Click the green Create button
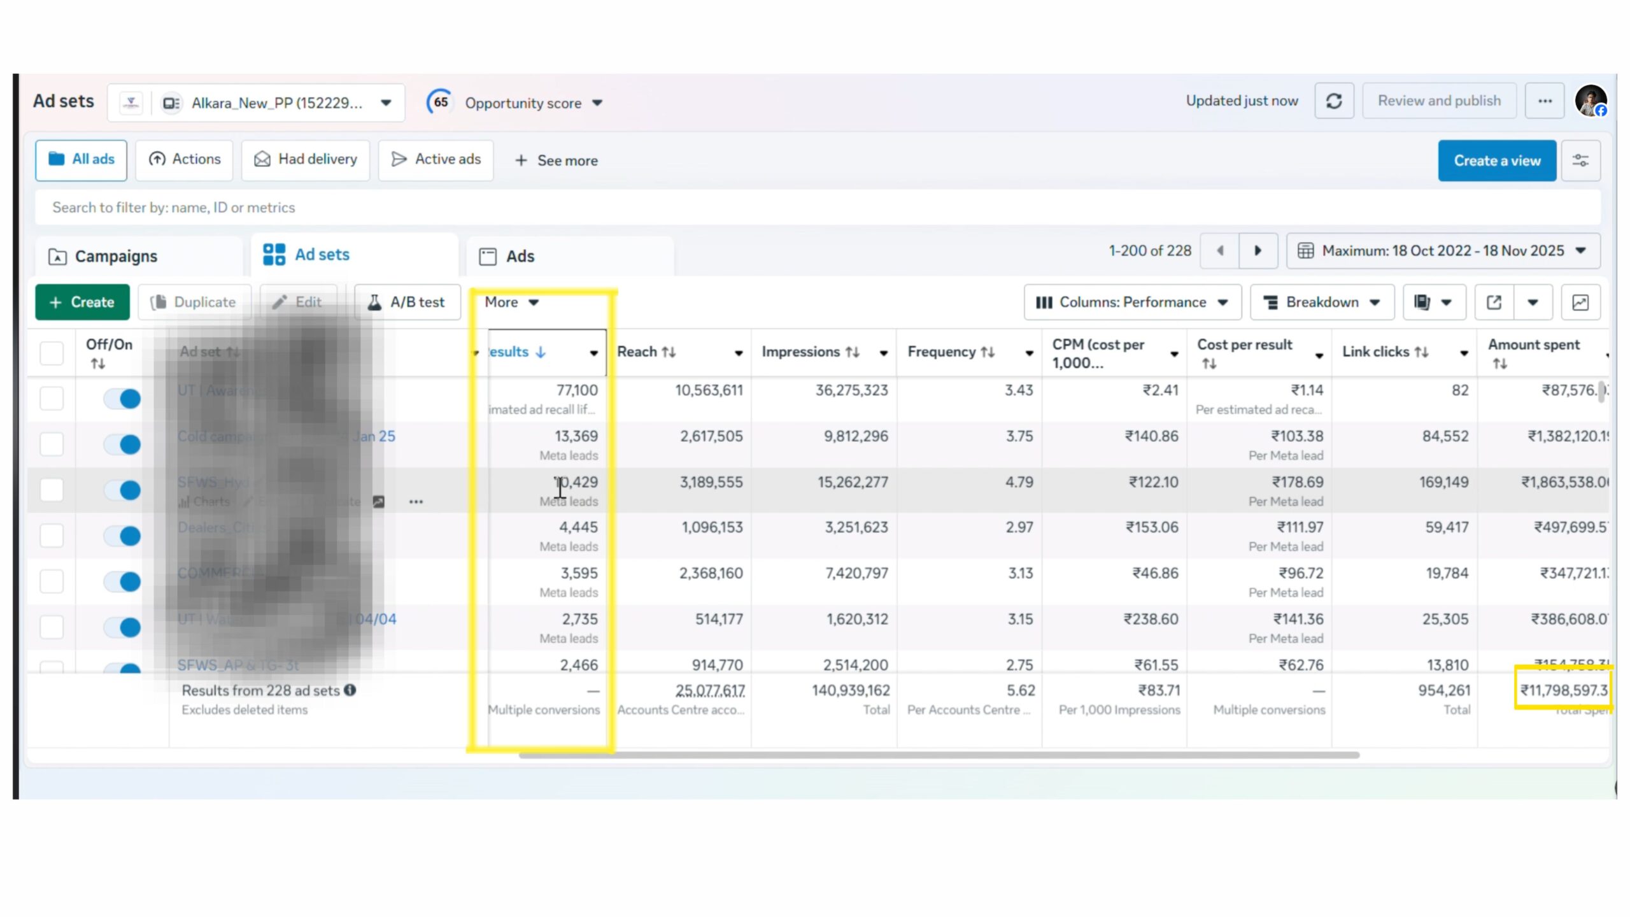 (x=82, y=302)
